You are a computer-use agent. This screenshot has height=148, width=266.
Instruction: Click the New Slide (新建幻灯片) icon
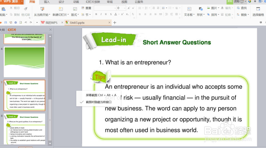(x=61, y=9)
